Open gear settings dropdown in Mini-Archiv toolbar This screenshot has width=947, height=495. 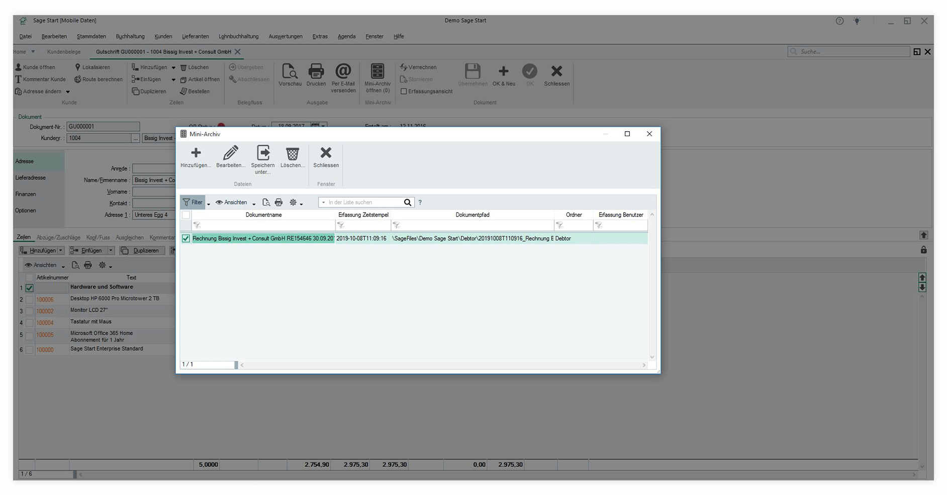[x=301, y=204]
